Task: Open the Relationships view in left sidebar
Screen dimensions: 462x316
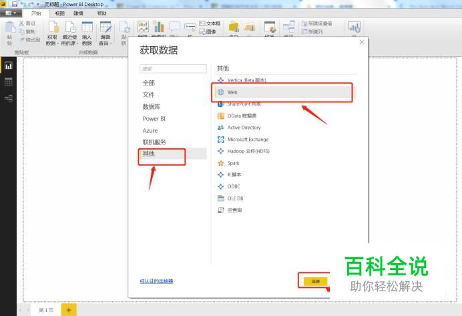Action: pos(8,98)
